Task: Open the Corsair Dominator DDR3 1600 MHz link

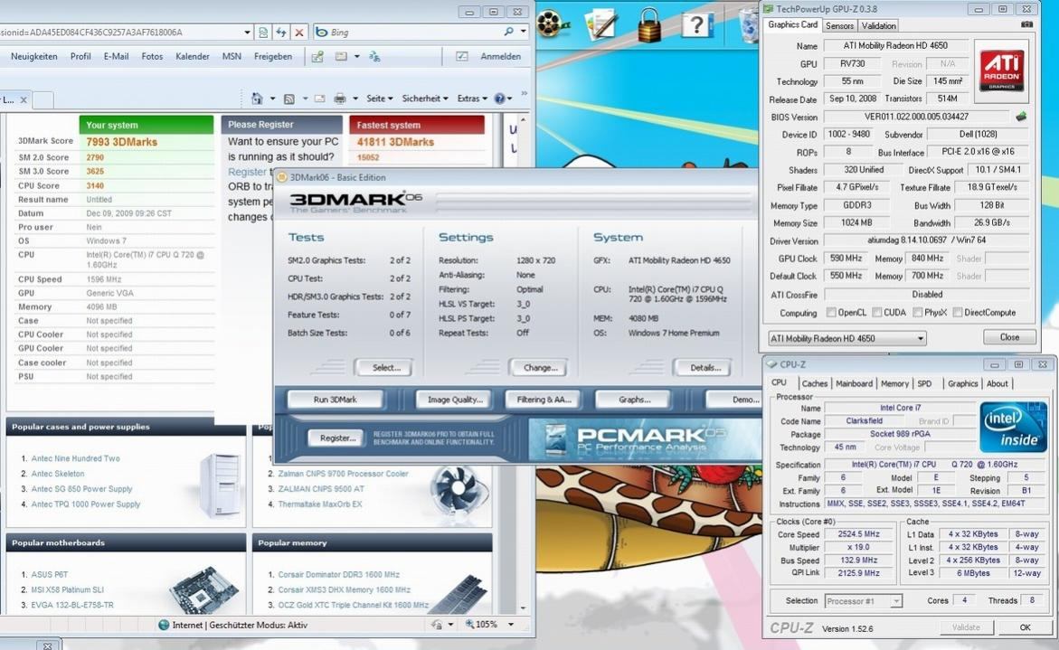Action: point(339,574)
